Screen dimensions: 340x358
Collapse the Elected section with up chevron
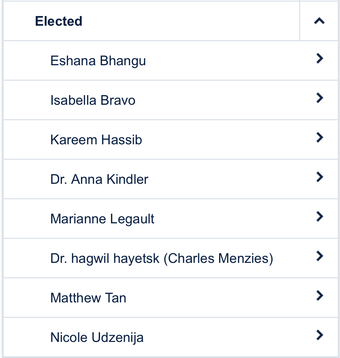[x=319, y=21]
